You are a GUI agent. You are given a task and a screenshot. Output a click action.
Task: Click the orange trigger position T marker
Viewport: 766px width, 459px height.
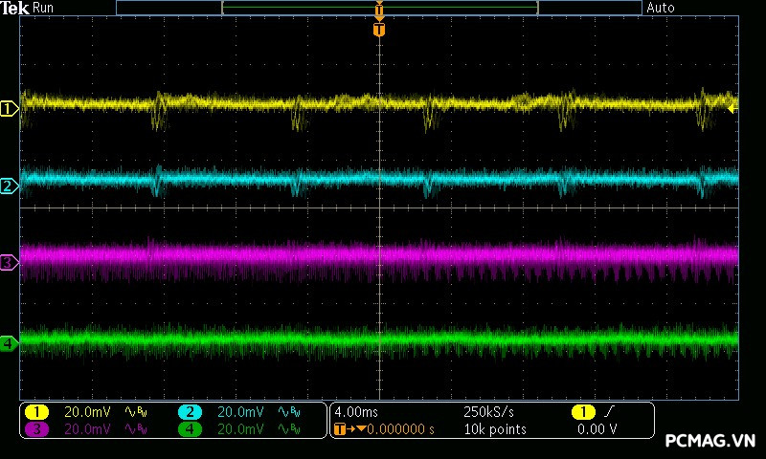(379, 30)
